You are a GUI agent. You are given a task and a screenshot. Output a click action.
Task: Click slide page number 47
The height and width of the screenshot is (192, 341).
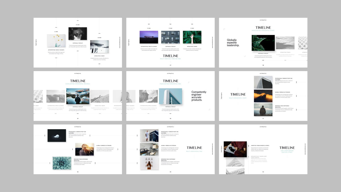pyautogui.click(x=170, y=65)
